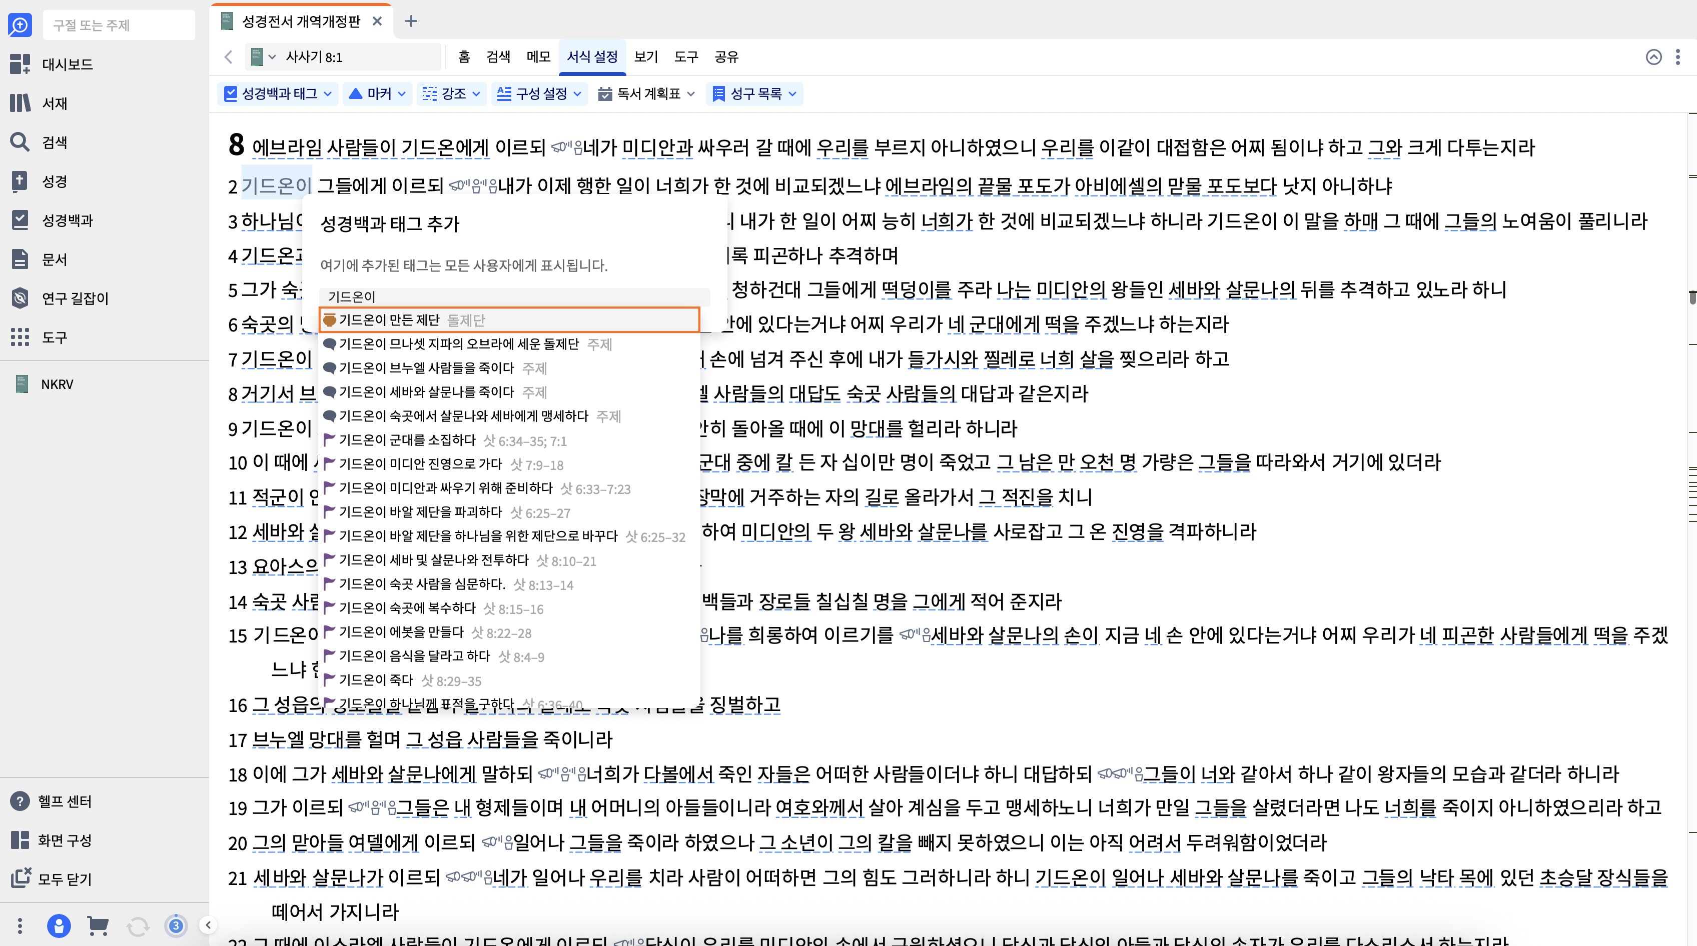
Task: Expand the 마커 dropdown arrow
Action: [402, 93]
